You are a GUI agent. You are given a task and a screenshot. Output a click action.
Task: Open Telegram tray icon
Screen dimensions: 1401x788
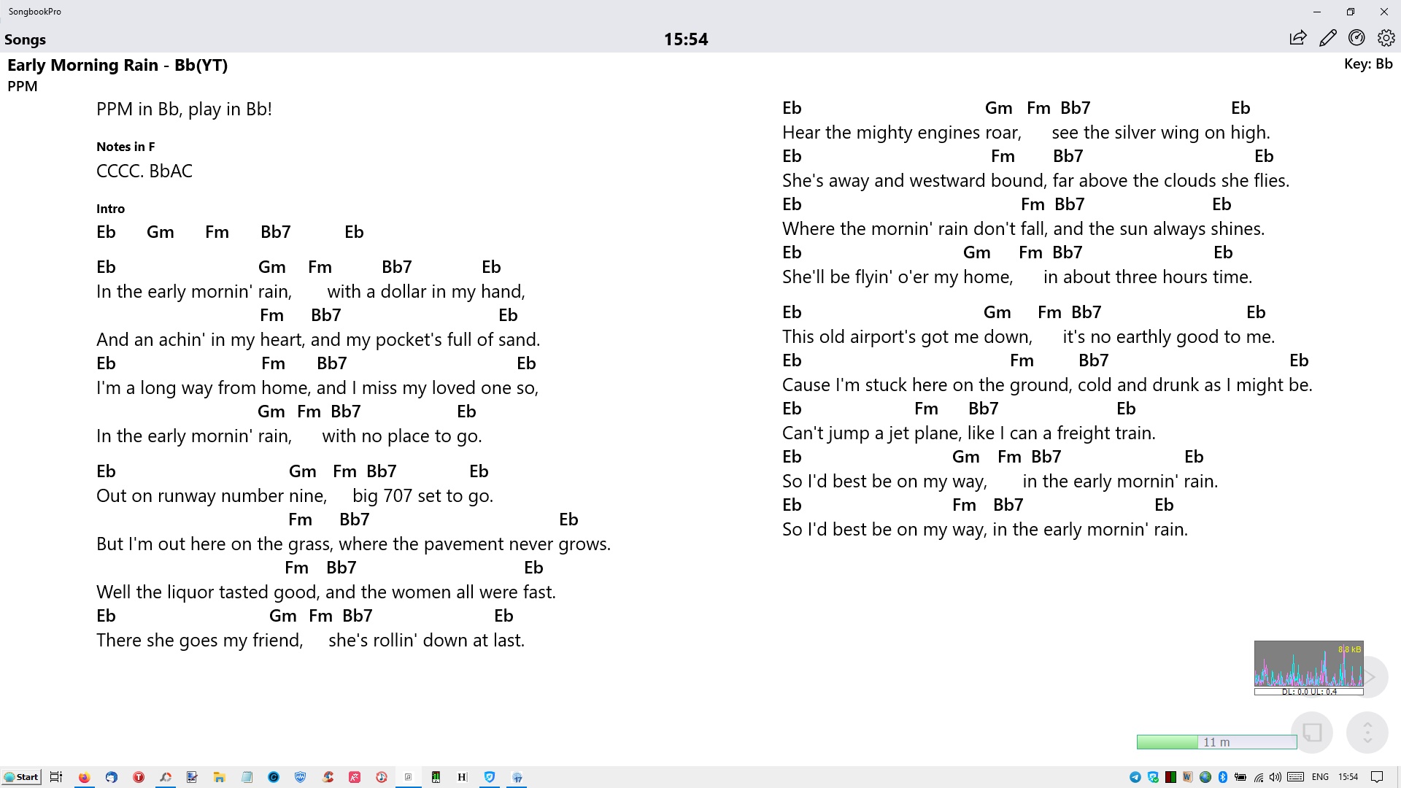click(1135, 777)
